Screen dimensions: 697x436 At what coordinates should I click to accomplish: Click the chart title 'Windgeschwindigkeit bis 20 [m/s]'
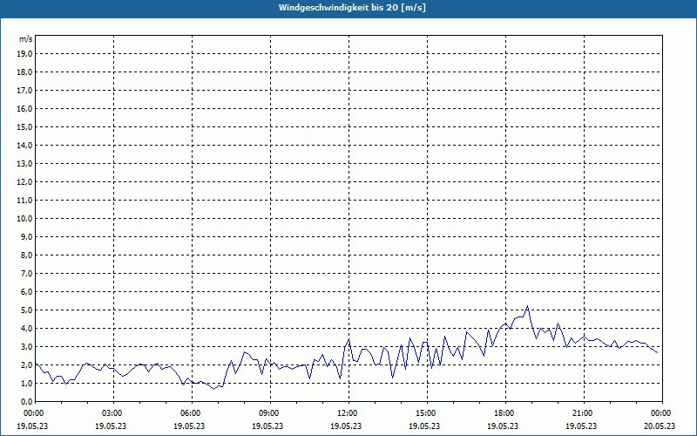tap(352, 8)
